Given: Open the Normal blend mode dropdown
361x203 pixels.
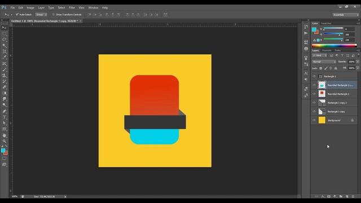Looking at the screenshot, I should tap(324, 61).
